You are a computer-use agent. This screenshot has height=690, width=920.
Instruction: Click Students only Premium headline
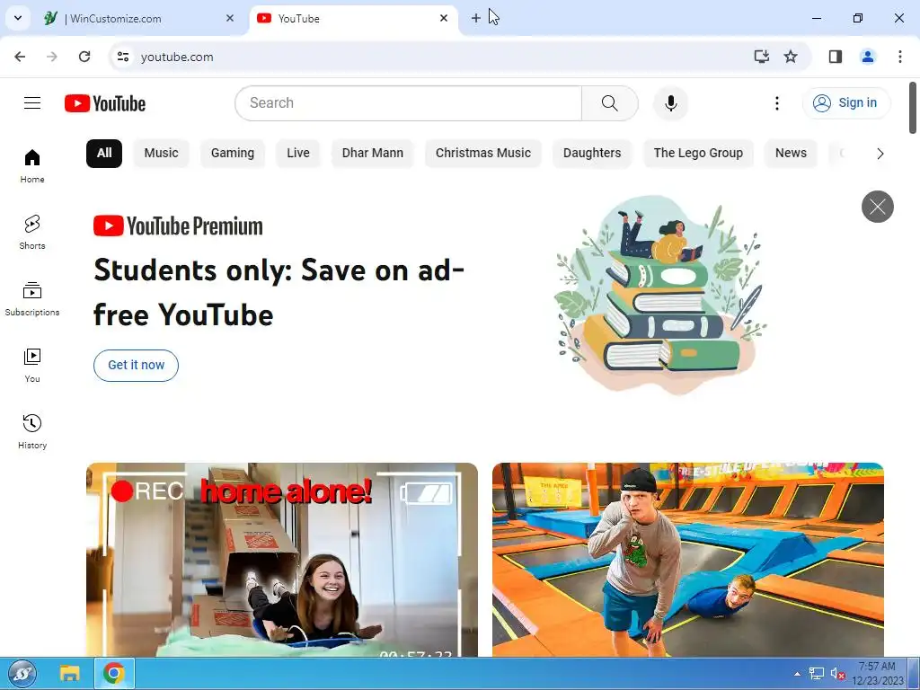point(279,292)
